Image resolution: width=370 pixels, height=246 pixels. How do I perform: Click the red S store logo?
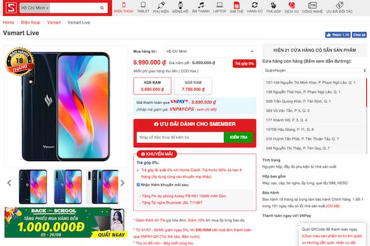(11, 8)
